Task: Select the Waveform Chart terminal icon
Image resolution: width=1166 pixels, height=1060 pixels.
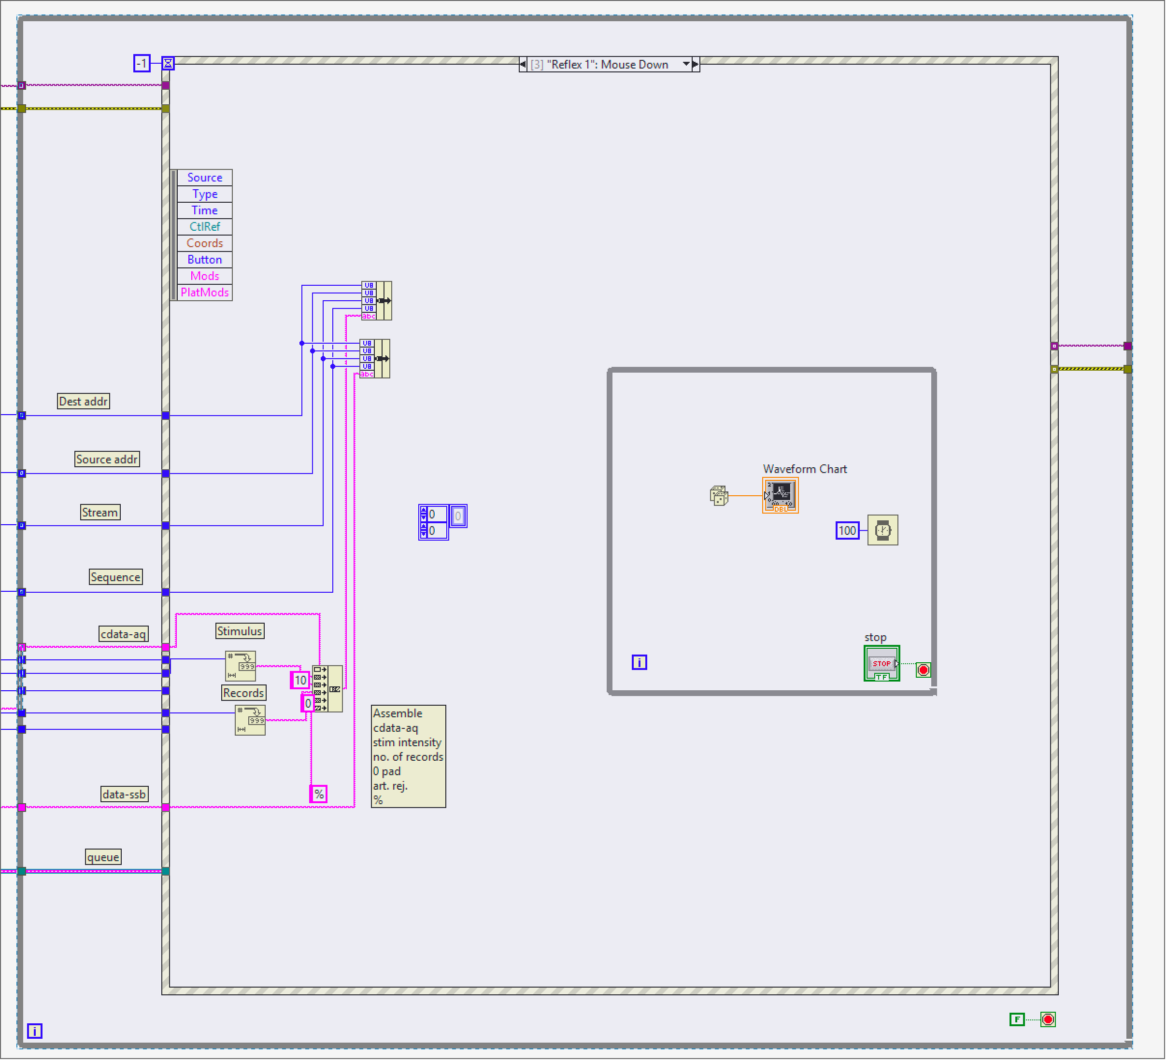Action: click(781, 495)
